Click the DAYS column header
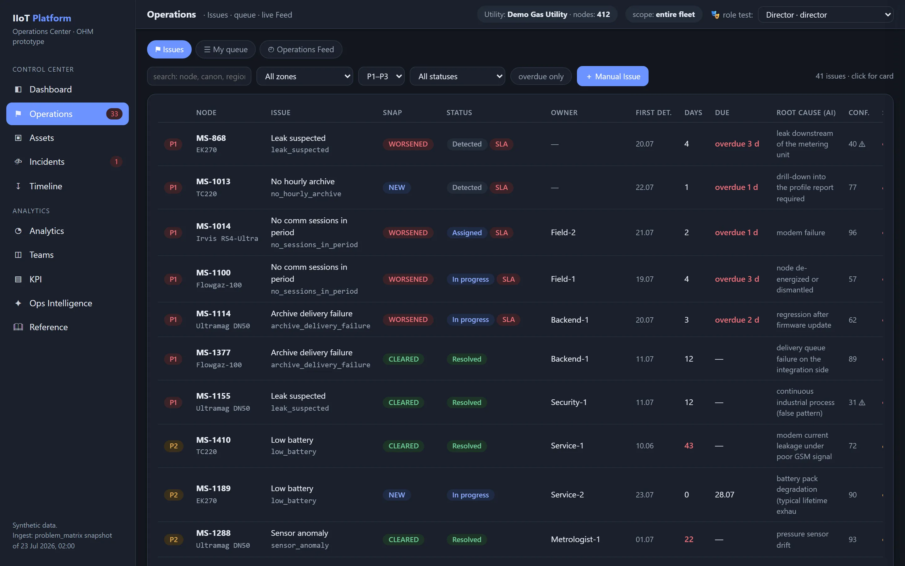The width and height of the screenshot is (905, 566). tap(693, 113)
